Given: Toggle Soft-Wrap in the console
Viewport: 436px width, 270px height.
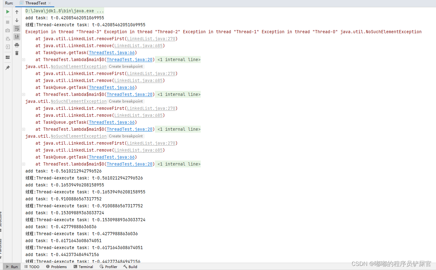Looking at the screenshot, I should point(17,28).
